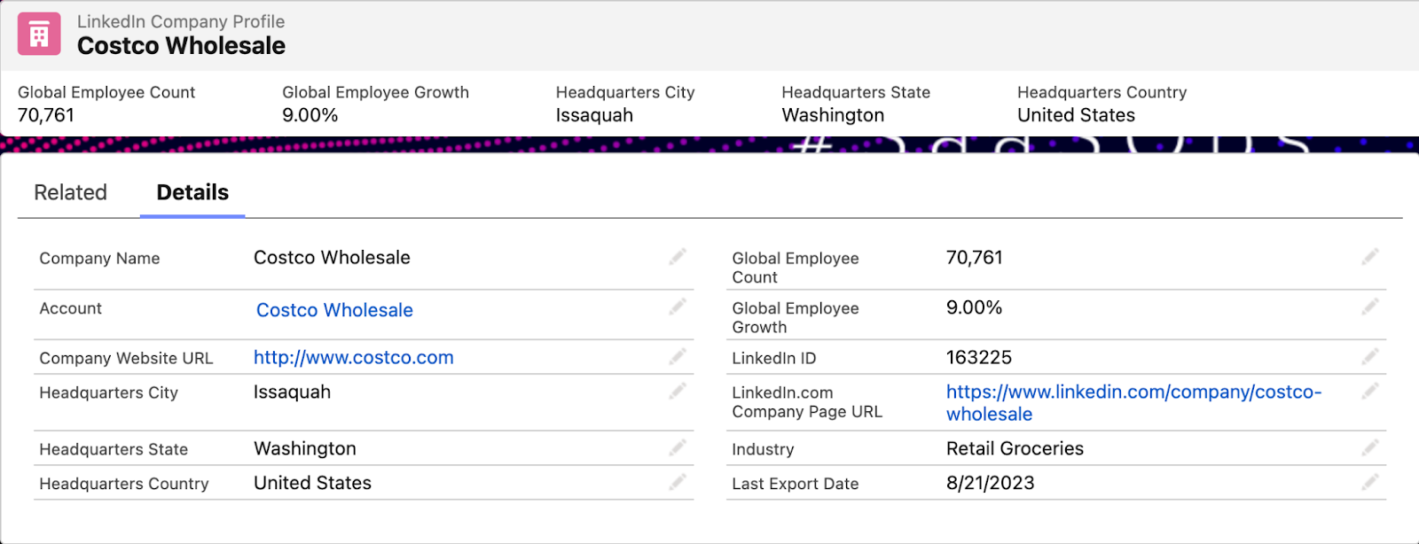The image size is (1419, 544).
Task: Edit Industry field pencil icon
Action: coord(1370,447)
